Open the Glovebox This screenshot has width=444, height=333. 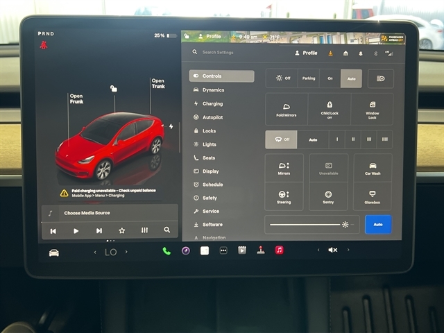(373, 197)
